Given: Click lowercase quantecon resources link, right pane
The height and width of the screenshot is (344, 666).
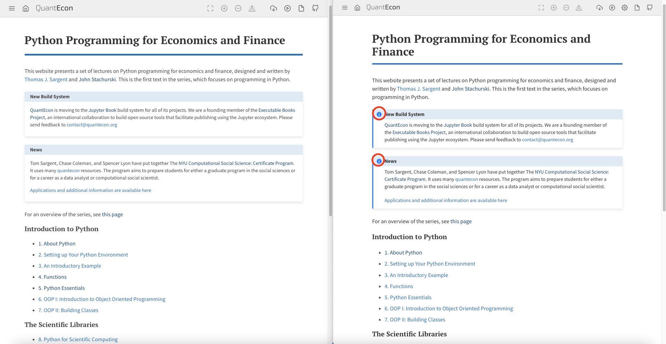Looking at the screenshot, I should [x=466, y=179].
